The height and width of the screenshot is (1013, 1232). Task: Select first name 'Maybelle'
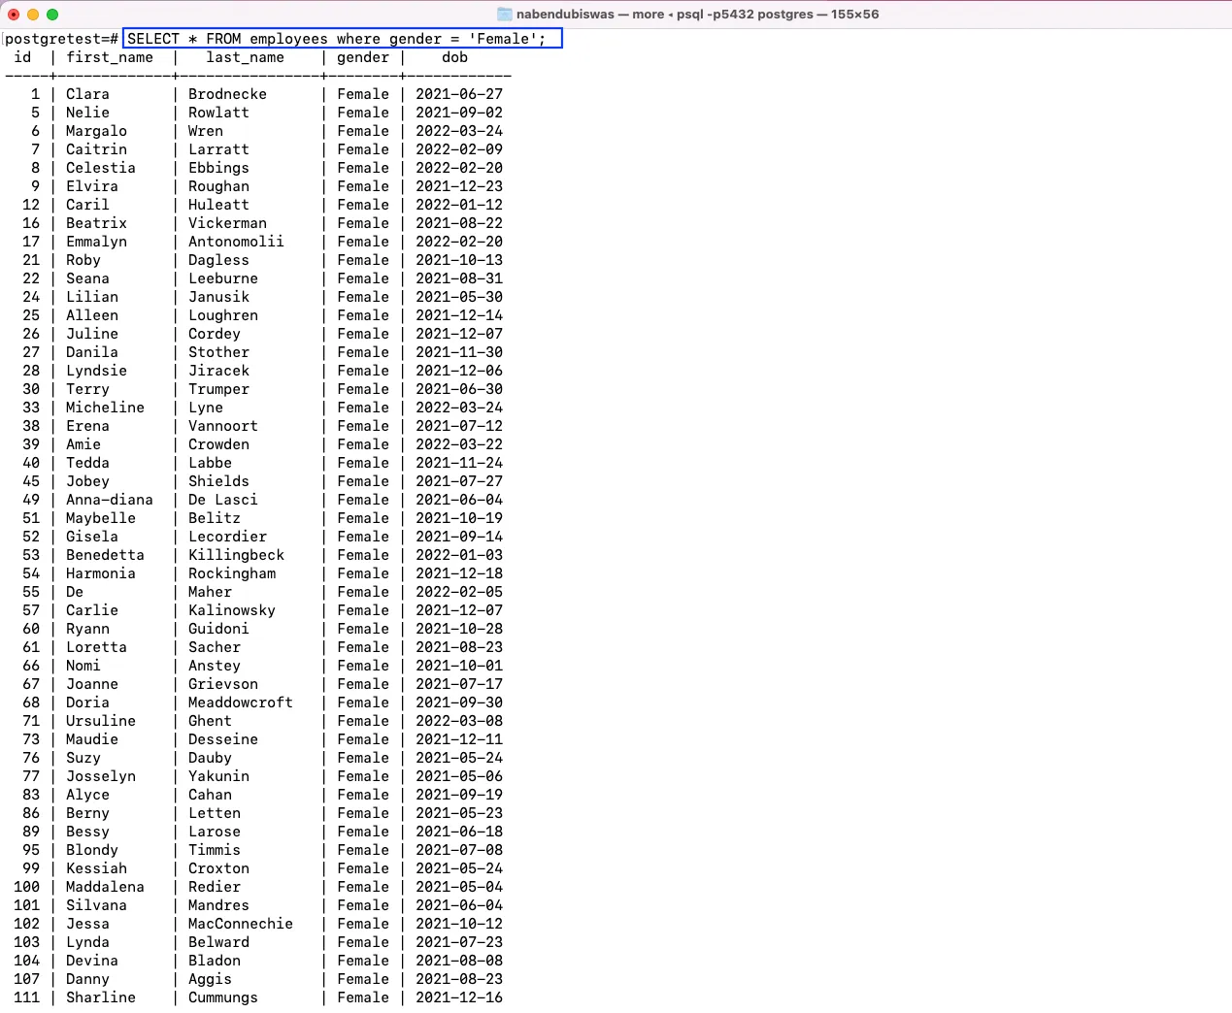pyautogui.click(x=101, y=518)
